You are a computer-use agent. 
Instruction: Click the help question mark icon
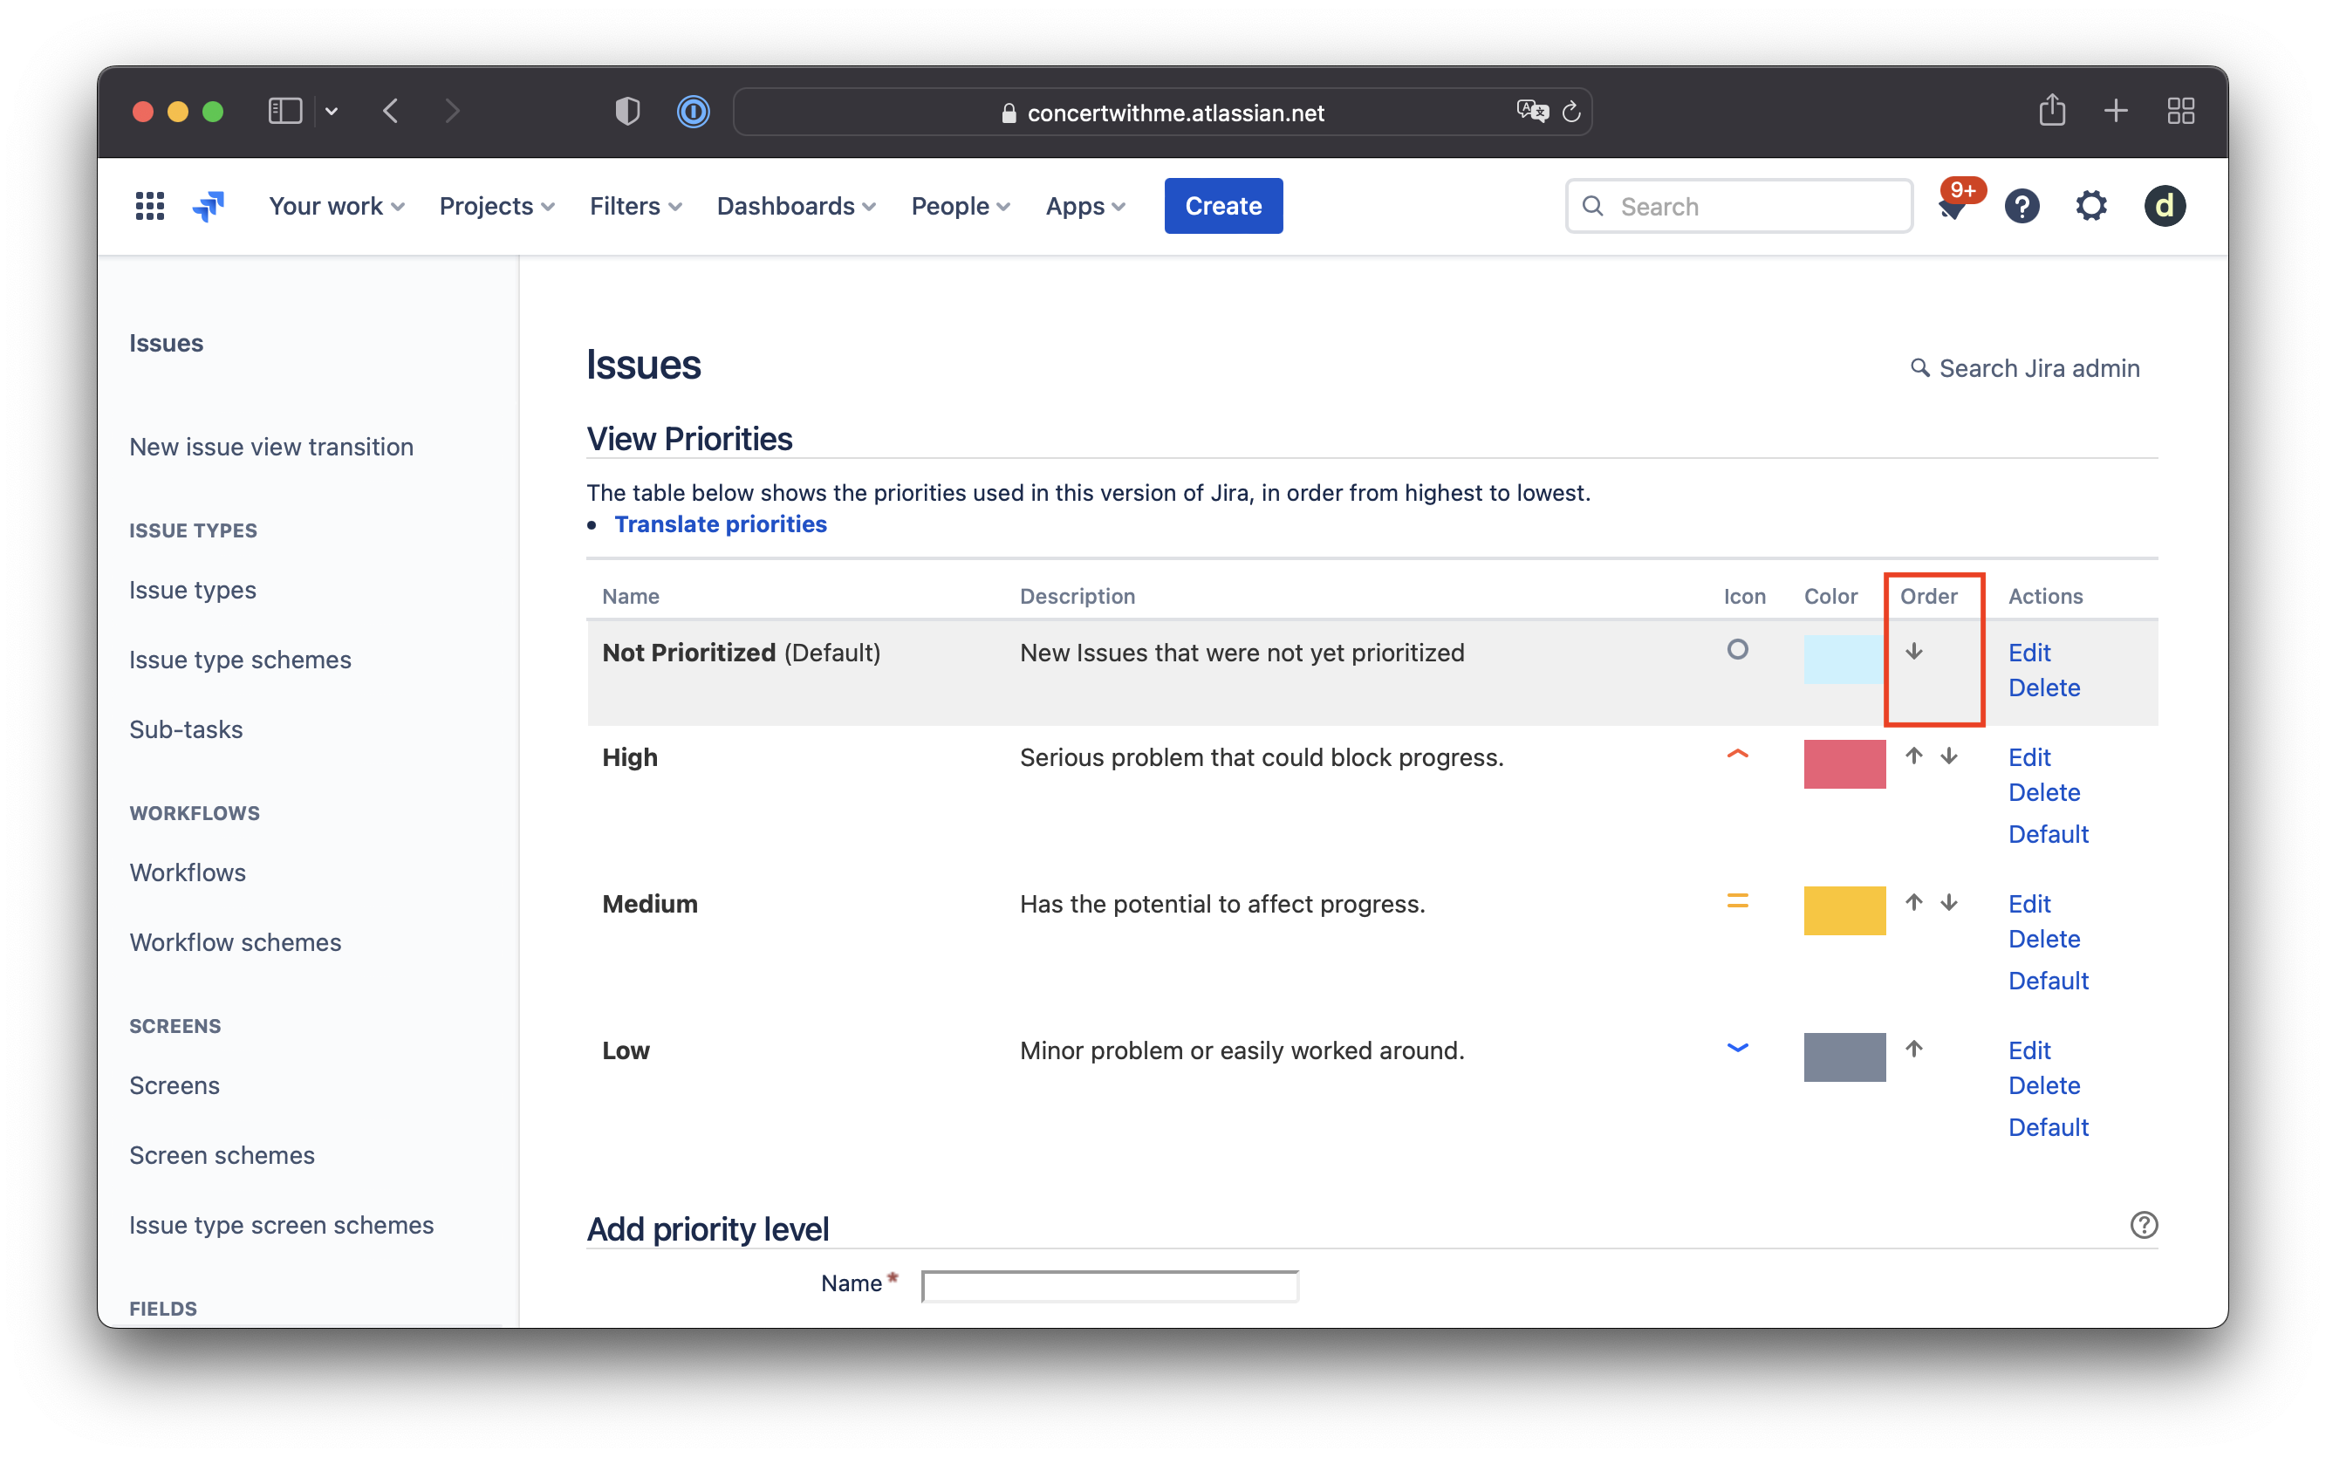click(2022, 205)
